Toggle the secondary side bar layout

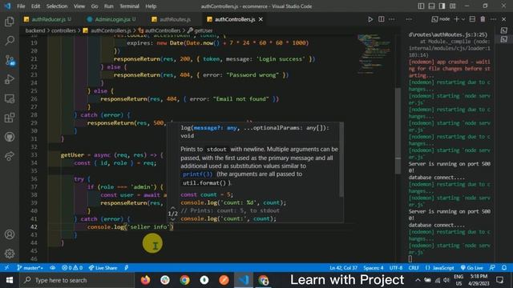click(x=442, y=6)
